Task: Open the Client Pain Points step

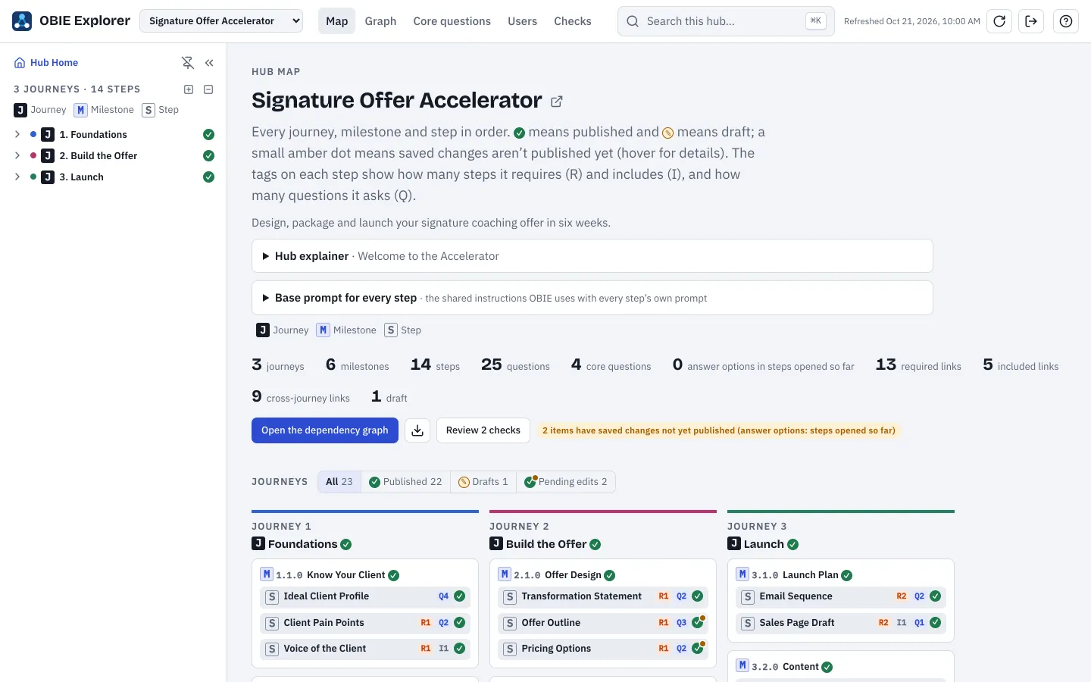Action: [365, 623]
